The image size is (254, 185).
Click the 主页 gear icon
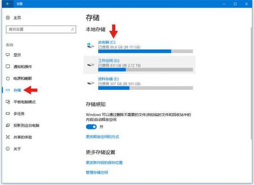8,17
